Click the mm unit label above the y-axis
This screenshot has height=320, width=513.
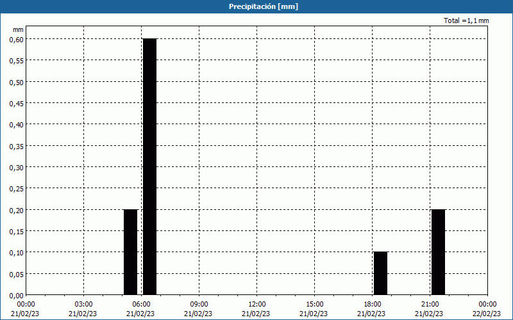coord(18,29)
